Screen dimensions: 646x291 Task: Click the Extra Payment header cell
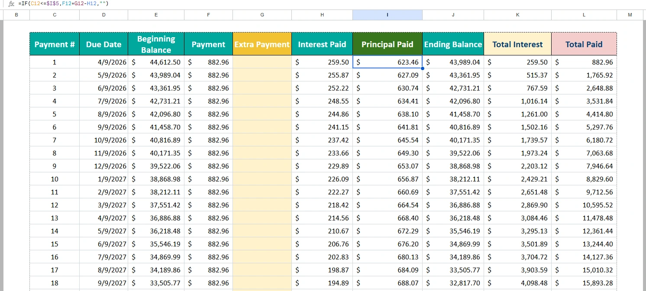pyautogui.click(x=262, y=44)
